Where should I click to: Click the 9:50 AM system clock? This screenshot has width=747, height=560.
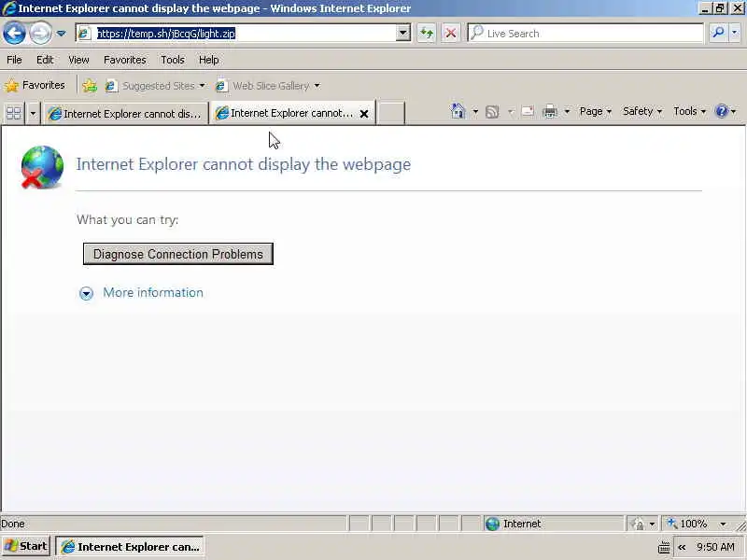[x=715, y=547]
